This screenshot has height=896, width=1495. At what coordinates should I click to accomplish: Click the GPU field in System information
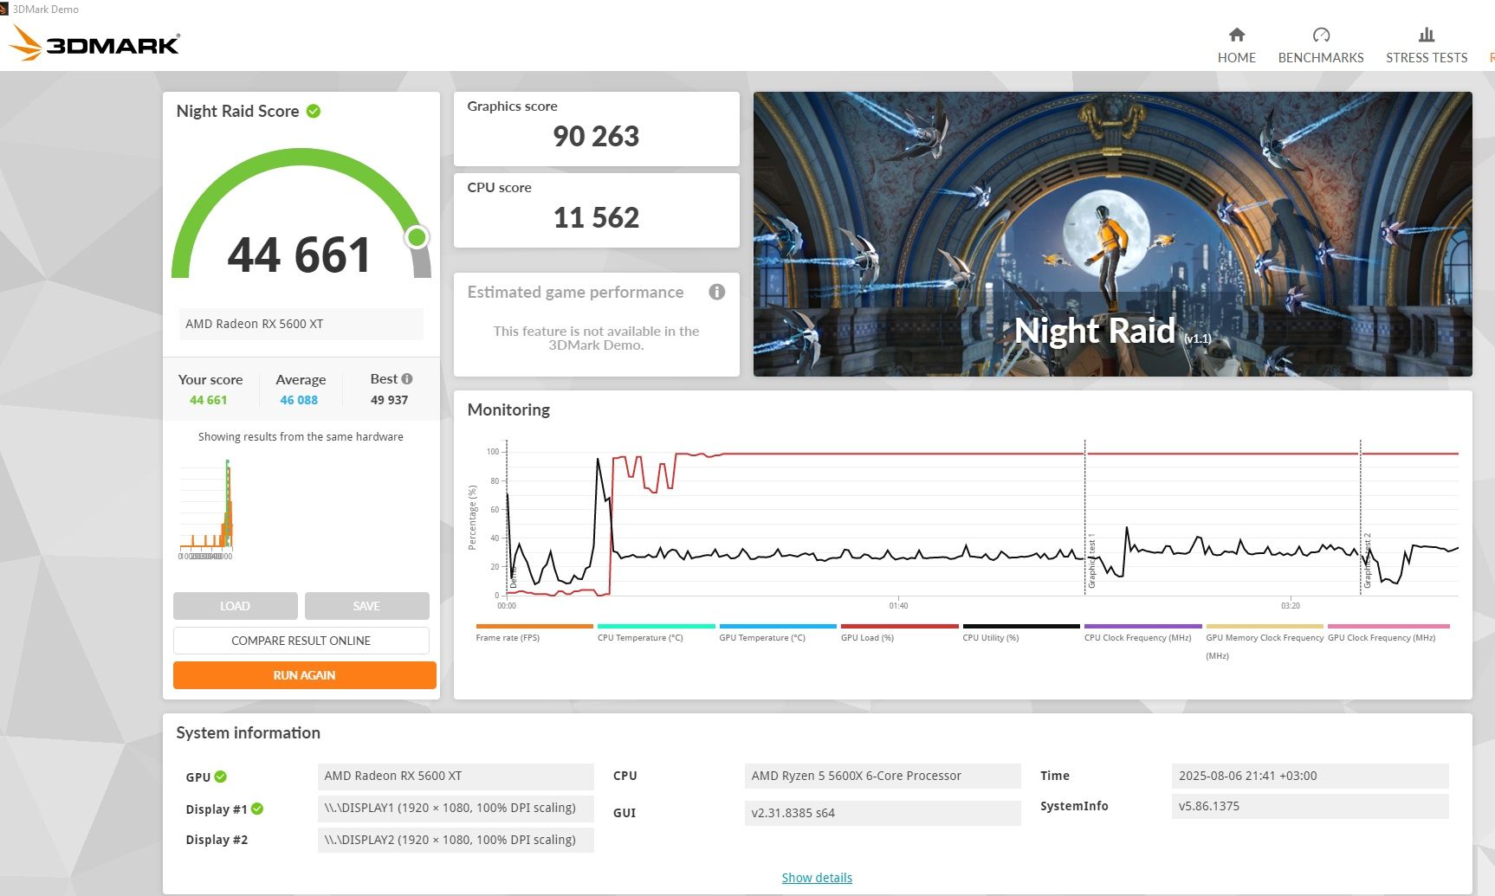tap(456, 776)
